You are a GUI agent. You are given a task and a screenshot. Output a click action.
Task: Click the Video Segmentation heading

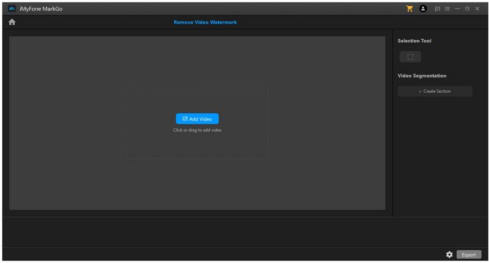tap(422, 76)
